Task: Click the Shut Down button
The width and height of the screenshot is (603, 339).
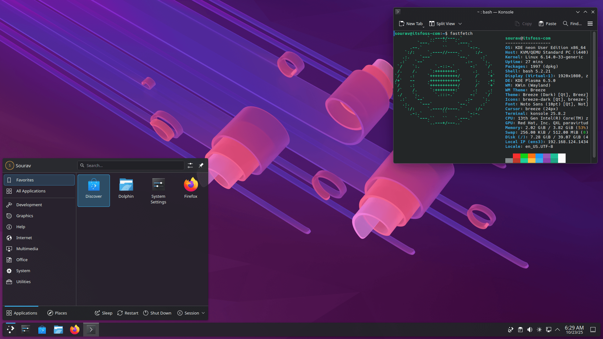Action: click(x=157, y=313)
